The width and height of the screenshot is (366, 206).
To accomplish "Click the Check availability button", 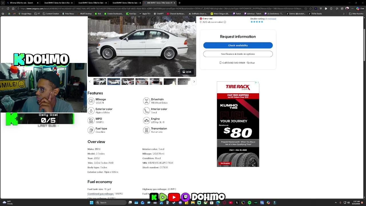I will (x=238, y=45).
